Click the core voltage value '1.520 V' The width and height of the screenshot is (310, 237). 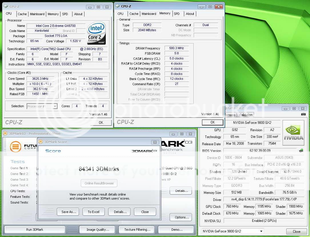tap(75, 41)
